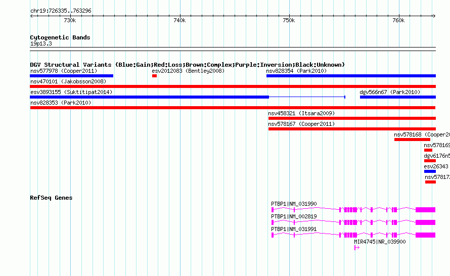Click the 'esv3893155 (Suktitipat2014)' label
Image resolution: width=450 pixels, height=276 pixels.
[71, 92]
